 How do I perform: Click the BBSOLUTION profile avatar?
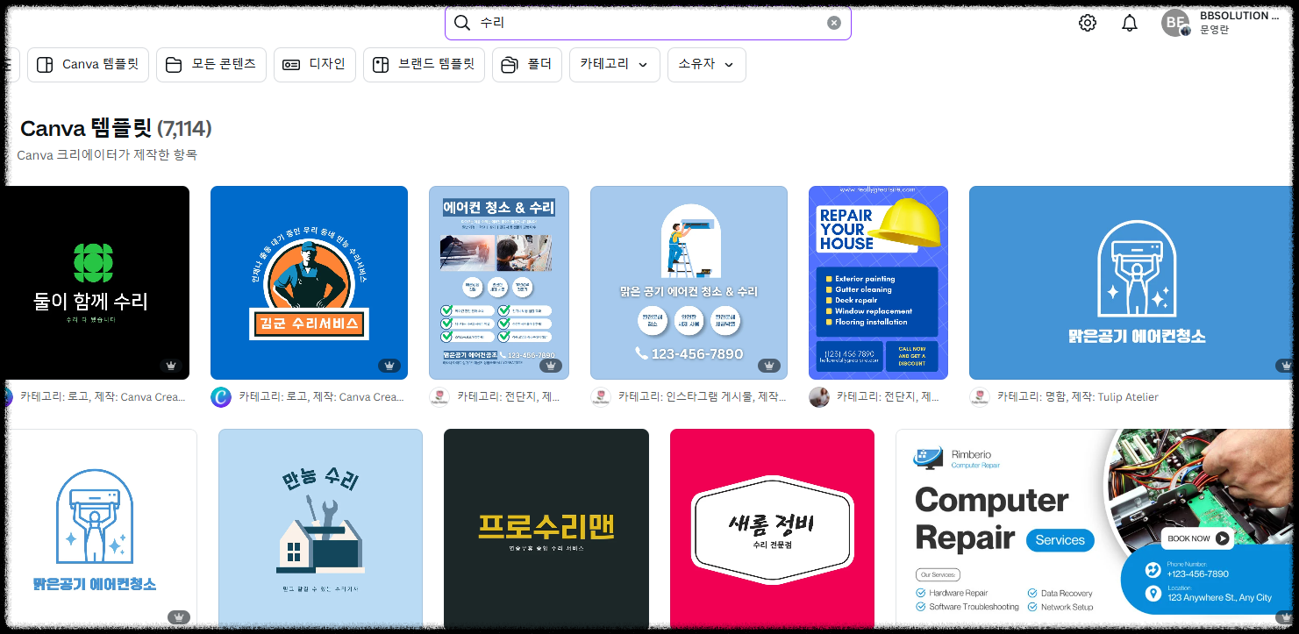pyautogui.click(x=1175, y=22)
